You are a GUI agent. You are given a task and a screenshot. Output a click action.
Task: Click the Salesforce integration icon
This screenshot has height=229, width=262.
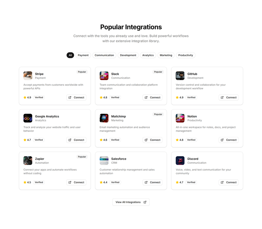(x=104, y=161)
